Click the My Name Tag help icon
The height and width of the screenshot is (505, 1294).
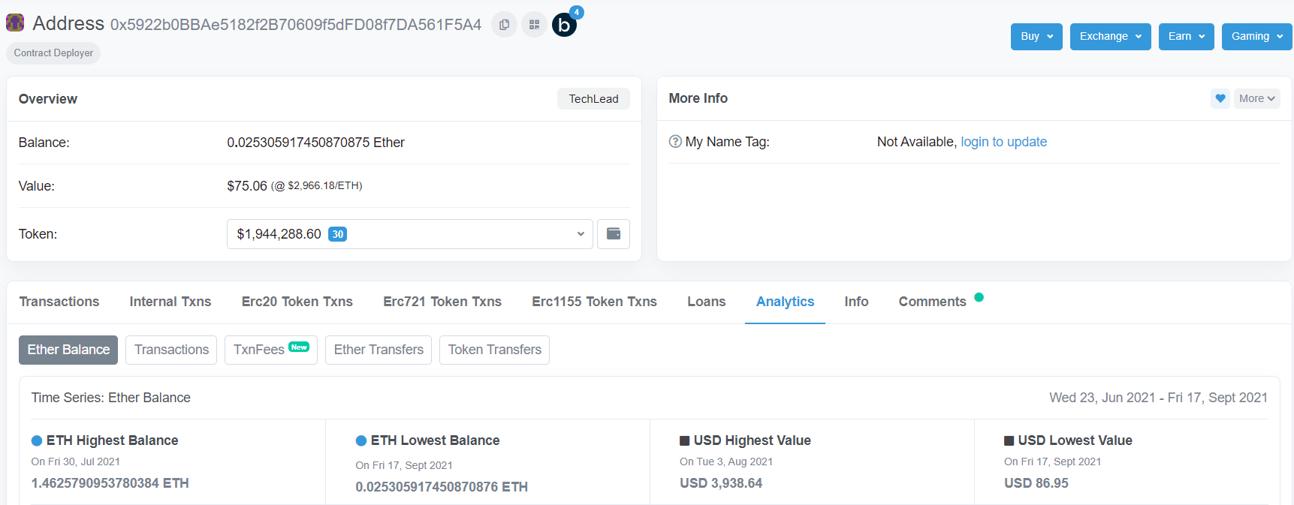tap(675, 141)
